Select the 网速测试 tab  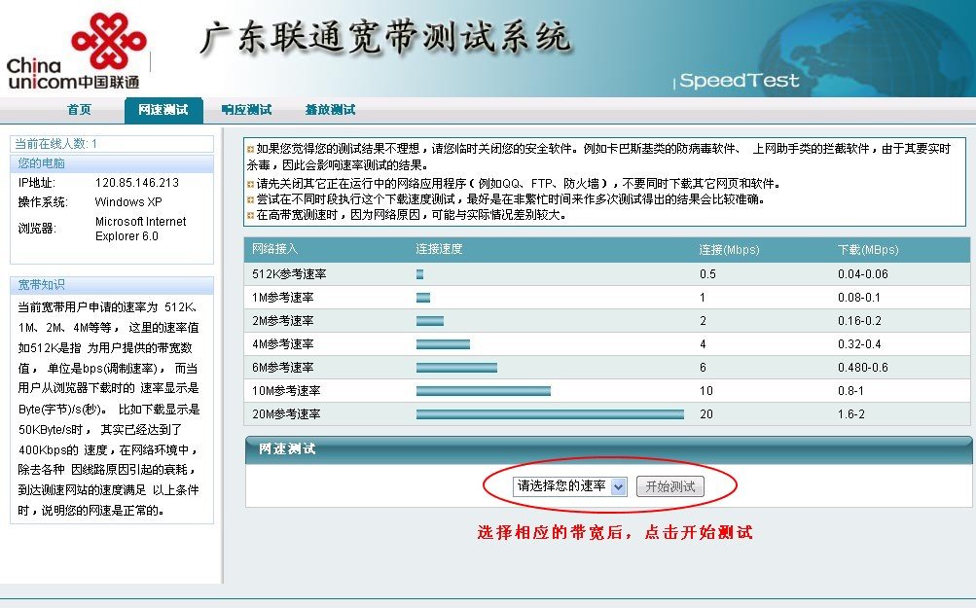(x=165, y=110)
